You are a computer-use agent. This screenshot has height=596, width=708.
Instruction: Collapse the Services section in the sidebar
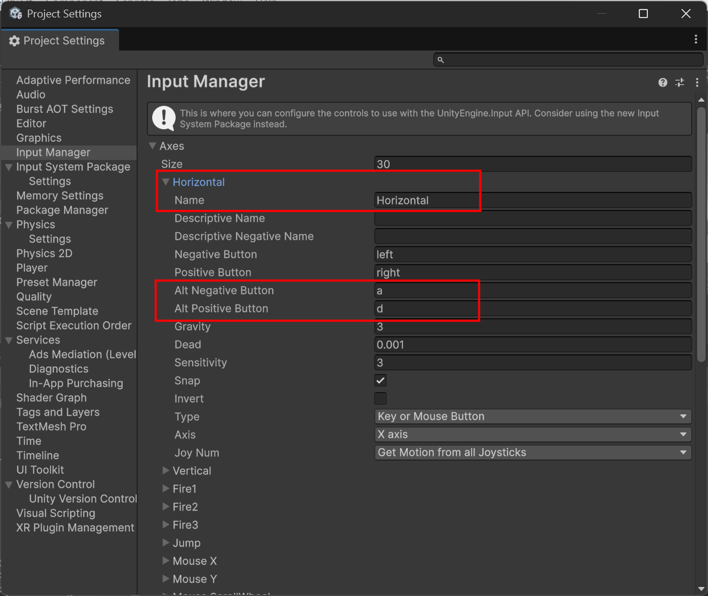[x=8, y=340]
